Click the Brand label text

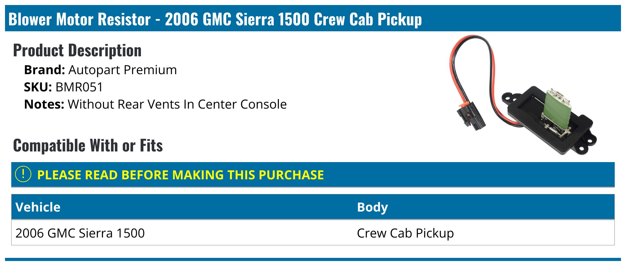(x=44, y=70)
